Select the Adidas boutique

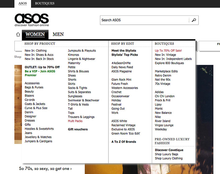[x=159, y=92]
